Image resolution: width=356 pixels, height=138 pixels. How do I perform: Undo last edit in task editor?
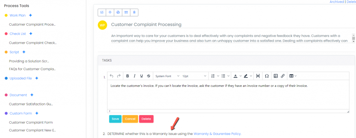[111, 76]
